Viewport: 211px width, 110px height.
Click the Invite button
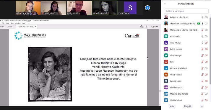click(x=172, y=106)
